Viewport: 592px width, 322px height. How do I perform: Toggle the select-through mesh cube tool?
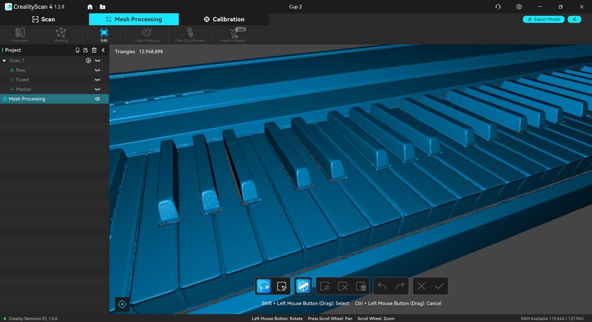coord(303,286)
